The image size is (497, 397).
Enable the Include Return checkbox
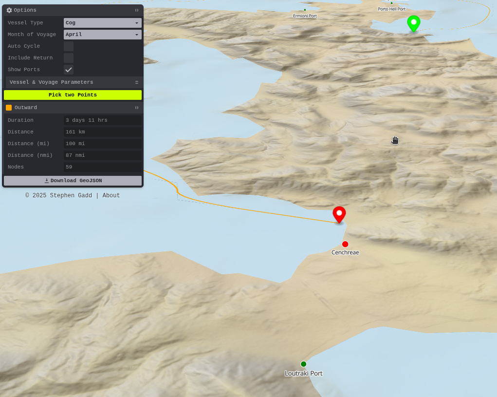coord(69,58)
